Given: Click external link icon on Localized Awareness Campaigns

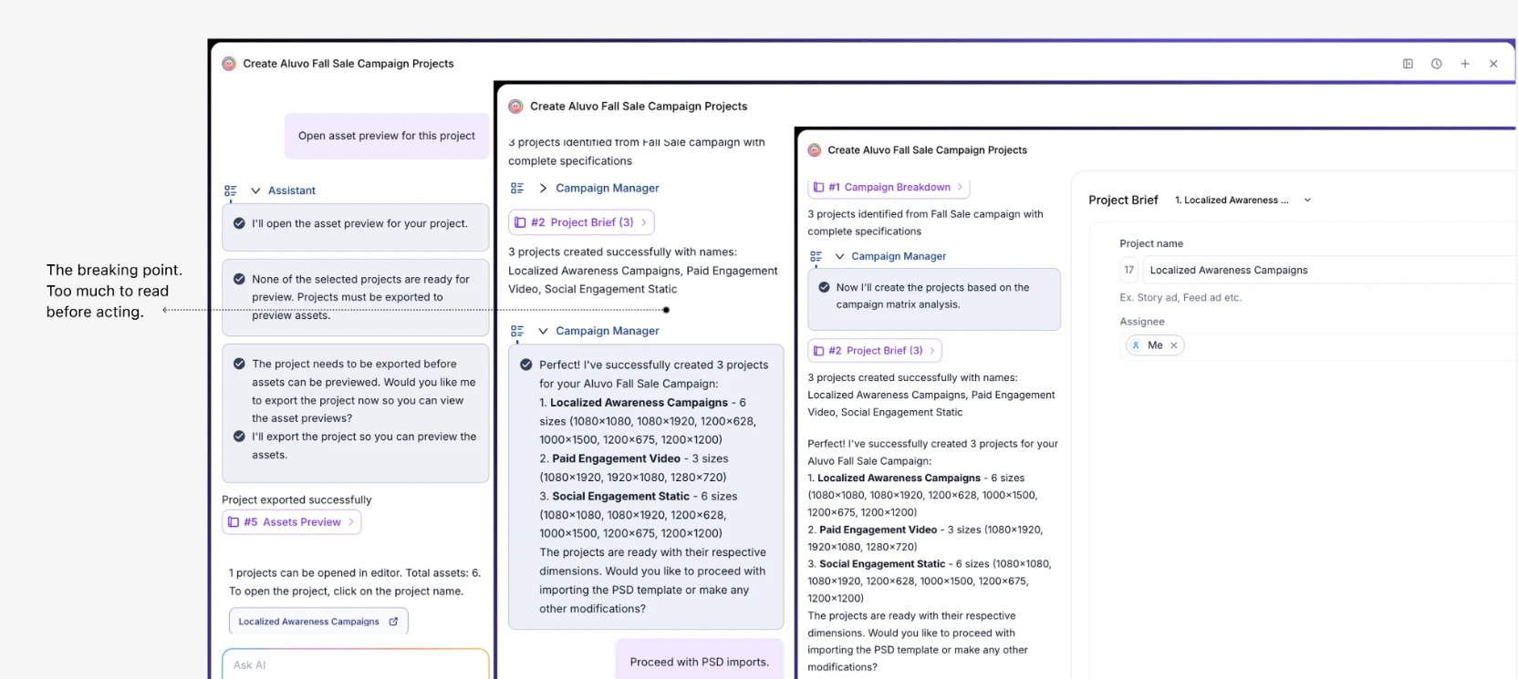Looking at the screenshot, I should (394, 622).
